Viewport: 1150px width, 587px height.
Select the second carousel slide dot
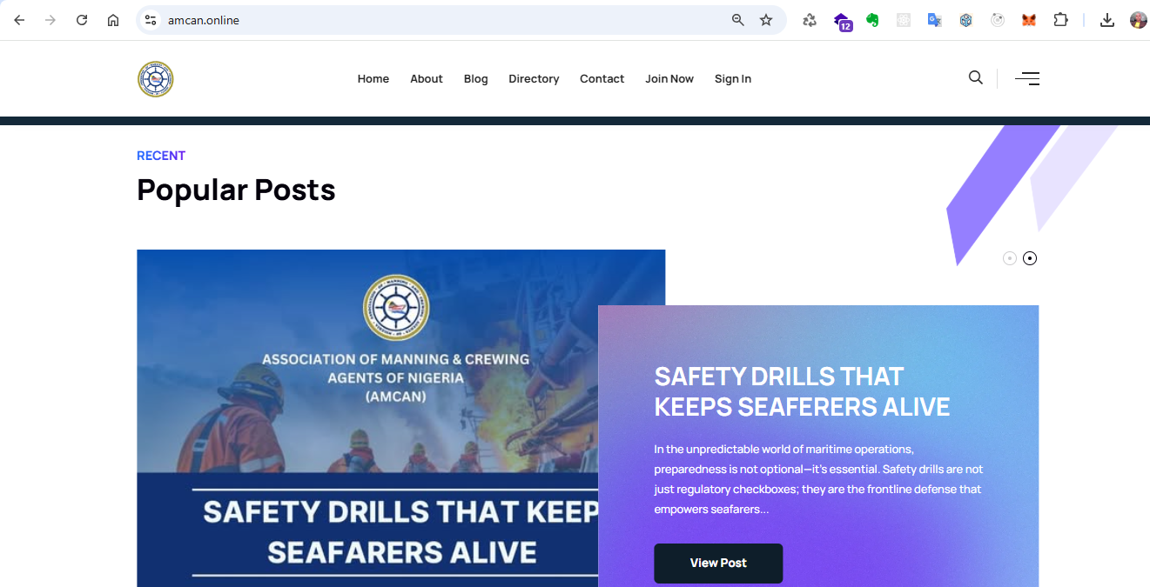(1030, 258)
